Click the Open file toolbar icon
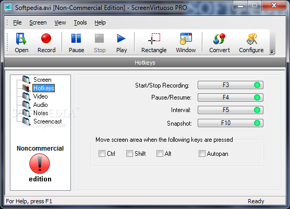 tap(21, 43)
